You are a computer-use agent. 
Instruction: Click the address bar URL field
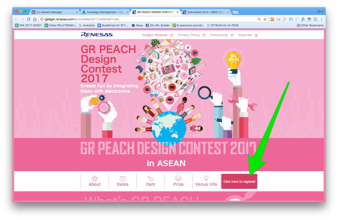149,19
